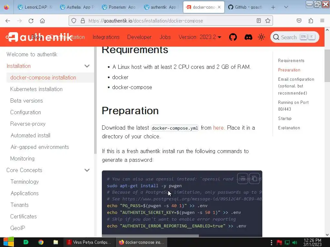330x247 pixels.
Task: Open Reverse-proxy sidebar page
Action: [28, 124]
